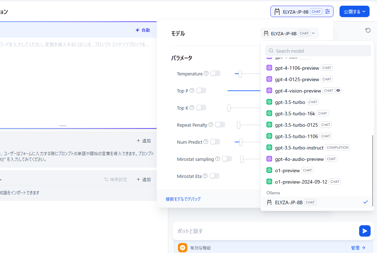Click the Top P help question icon
The width and height of the screenshot is (377, 253).
point(192,90)
